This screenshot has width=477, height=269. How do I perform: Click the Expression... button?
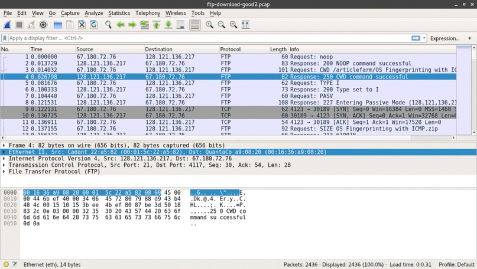click(x=444, y=38)
